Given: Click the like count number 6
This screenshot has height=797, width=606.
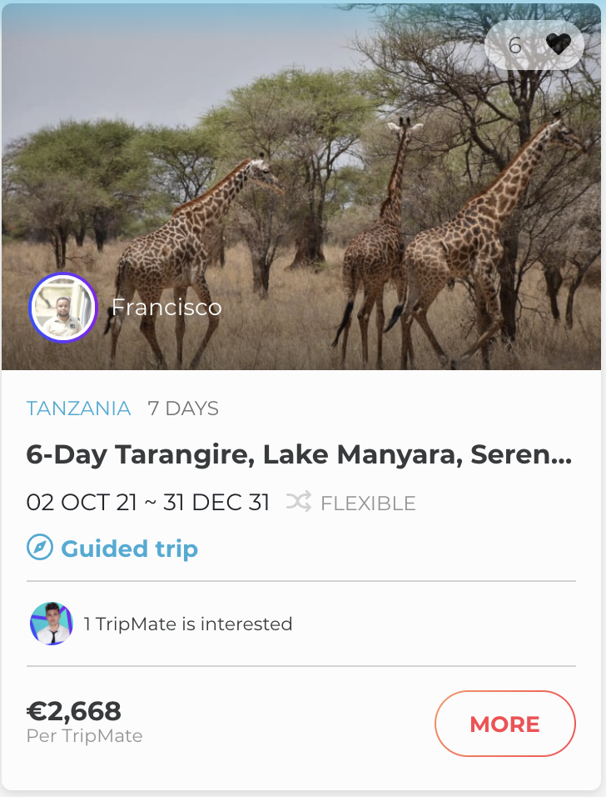Looking at the screenshot, I should click(x=514, y=45).
